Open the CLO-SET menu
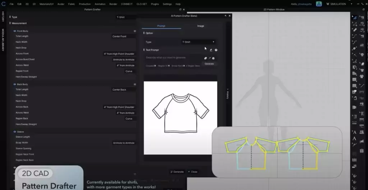Image resolution: width=368 pixels, height=190 pixels. click(142, 4)
